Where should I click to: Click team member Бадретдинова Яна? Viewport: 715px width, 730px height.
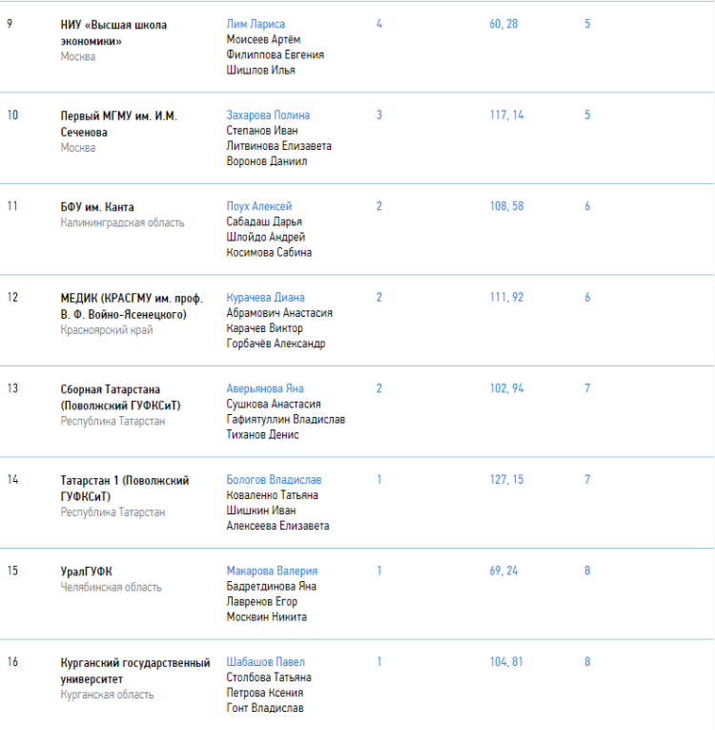click(x=271, y=587)
